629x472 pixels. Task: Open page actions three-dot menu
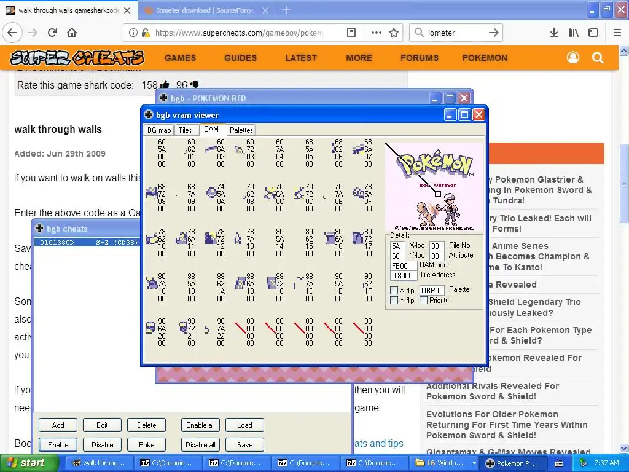376,33
